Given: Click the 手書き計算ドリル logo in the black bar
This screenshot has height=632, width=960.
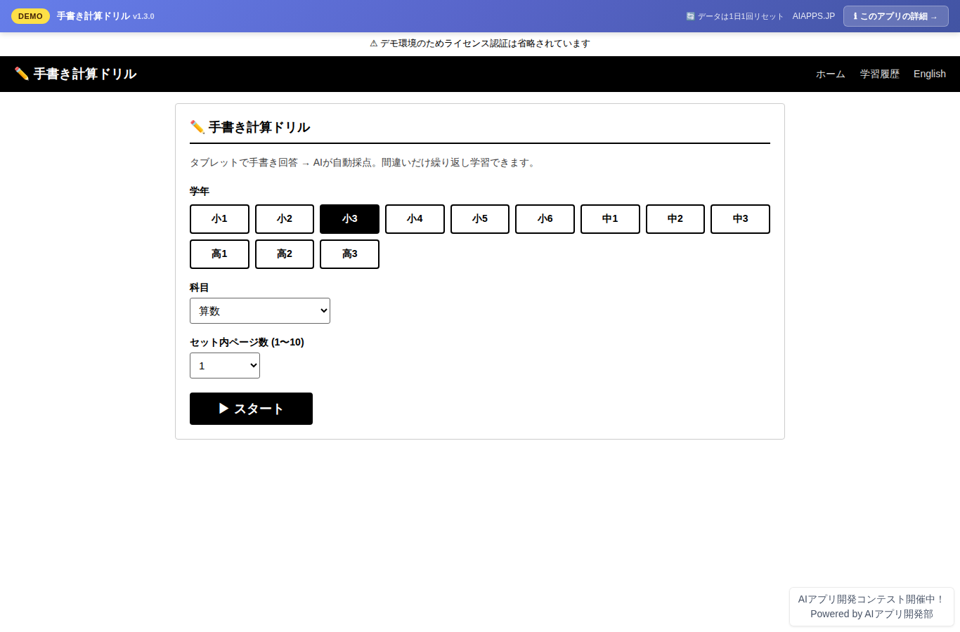Looking at the screenshot, I should point(75,74).
